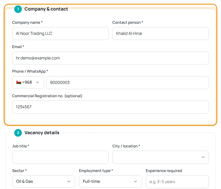The image size is (221, 189).
Task: Click the phone number field containing 90000003
Action: [x=127, y=83]
